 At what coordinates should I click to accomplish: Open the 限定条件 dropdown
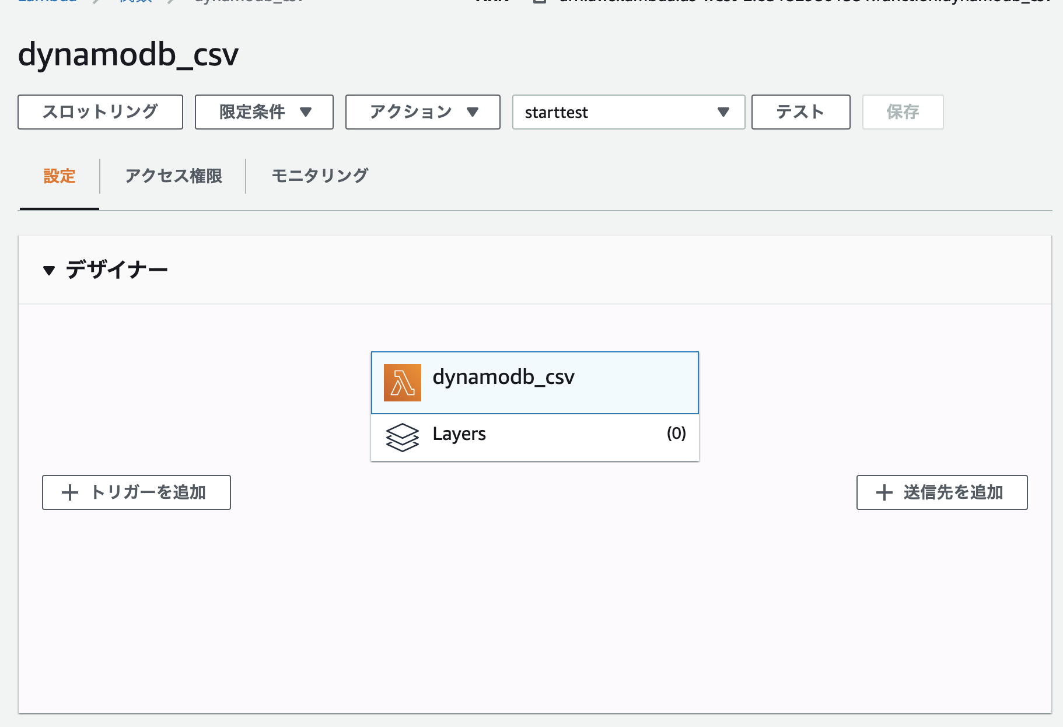(264, 112)
